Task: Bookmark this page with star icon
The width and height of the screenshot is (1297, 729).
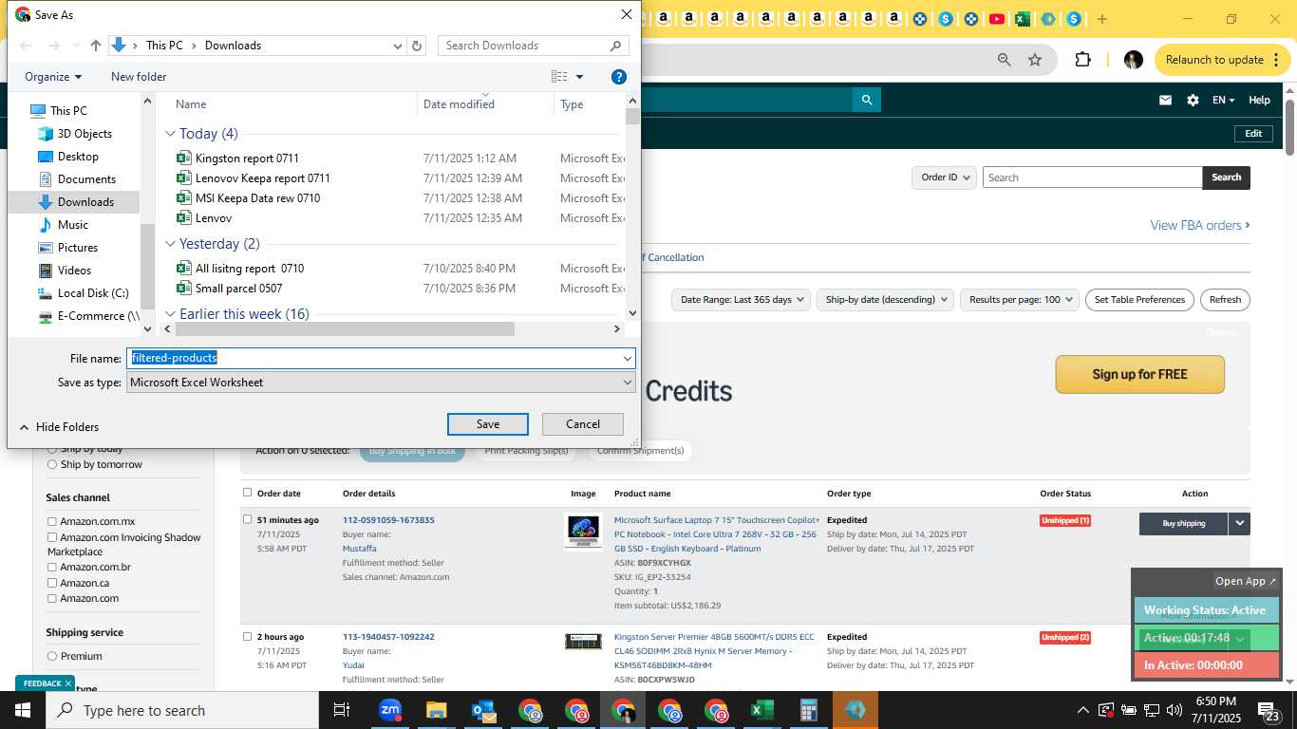Action: (1035, 60)
